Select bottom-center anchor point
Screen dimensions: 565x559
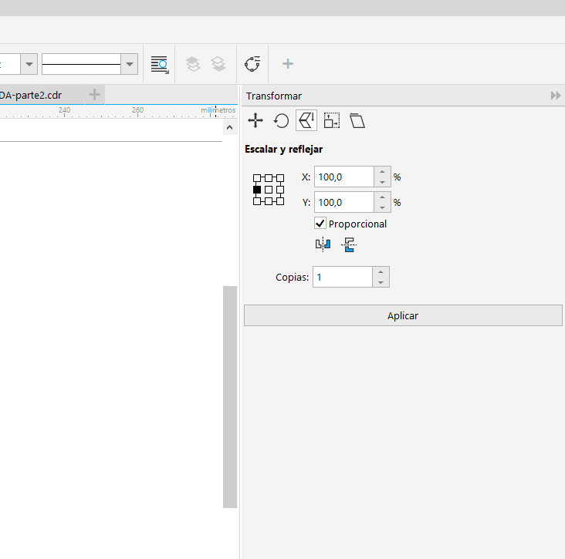269,201
